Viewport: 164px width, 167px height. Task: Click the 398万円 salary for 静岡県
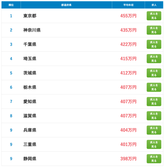pos(128,159)
